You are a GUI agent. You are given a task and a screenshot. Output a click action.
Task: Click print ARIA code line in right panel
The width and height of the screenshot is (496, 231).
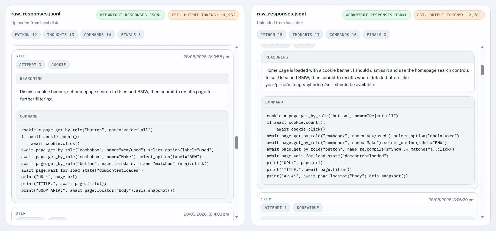337,176
